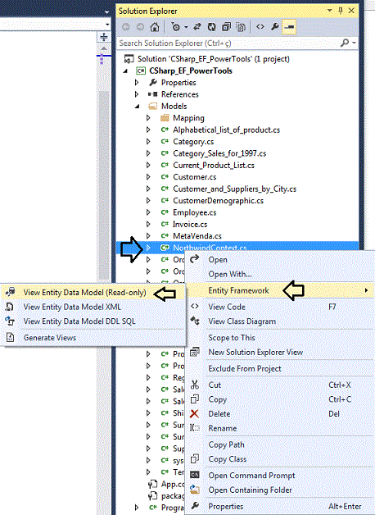375x515 pixels.
Task: Collapse the Models folder
Action: tap(138, 106)
